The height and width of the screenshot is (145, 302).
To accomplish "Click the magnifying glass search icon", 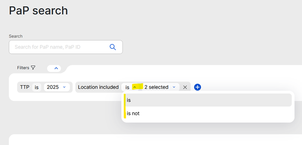I will click(112, 47).
